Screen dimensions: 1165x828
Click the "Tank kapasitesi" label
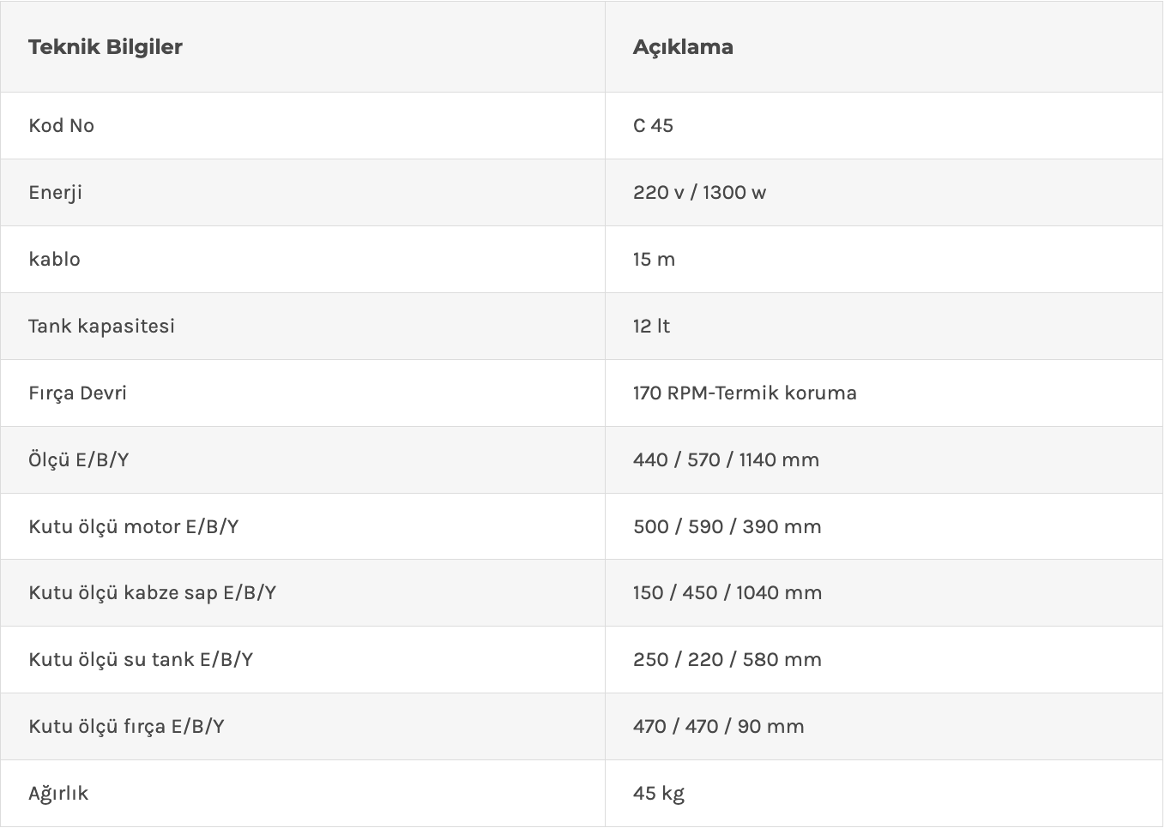point(101,327)
